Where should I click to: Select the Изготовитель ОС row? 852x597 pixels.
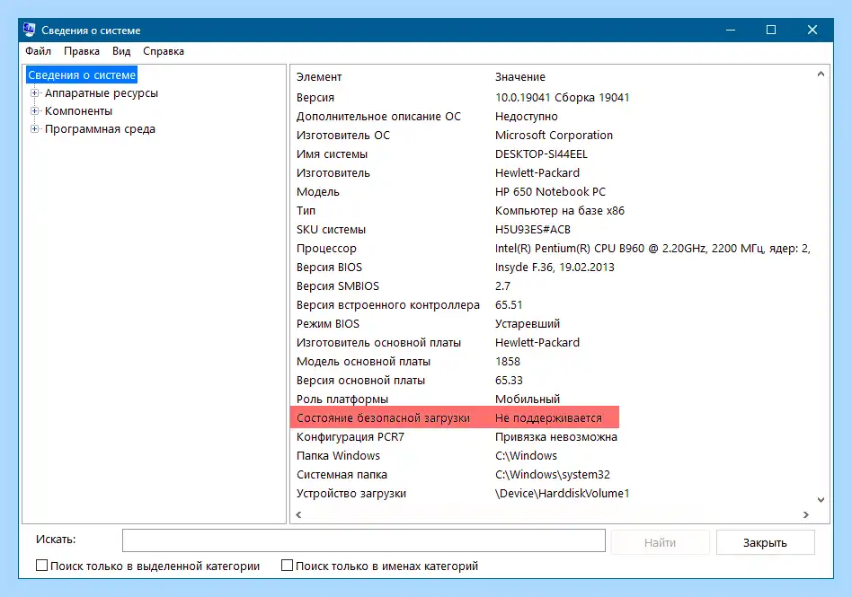(552, 136)
